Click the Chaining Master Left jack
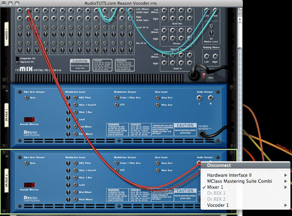The image size is (292, 216). [207, 56]
